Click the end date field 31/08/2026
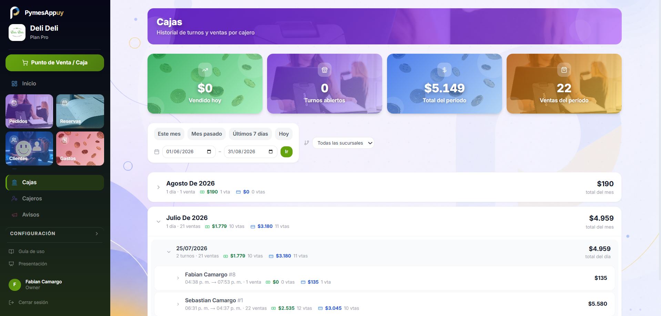The width and height of the screenshot is (661, 316). point(251,152)
